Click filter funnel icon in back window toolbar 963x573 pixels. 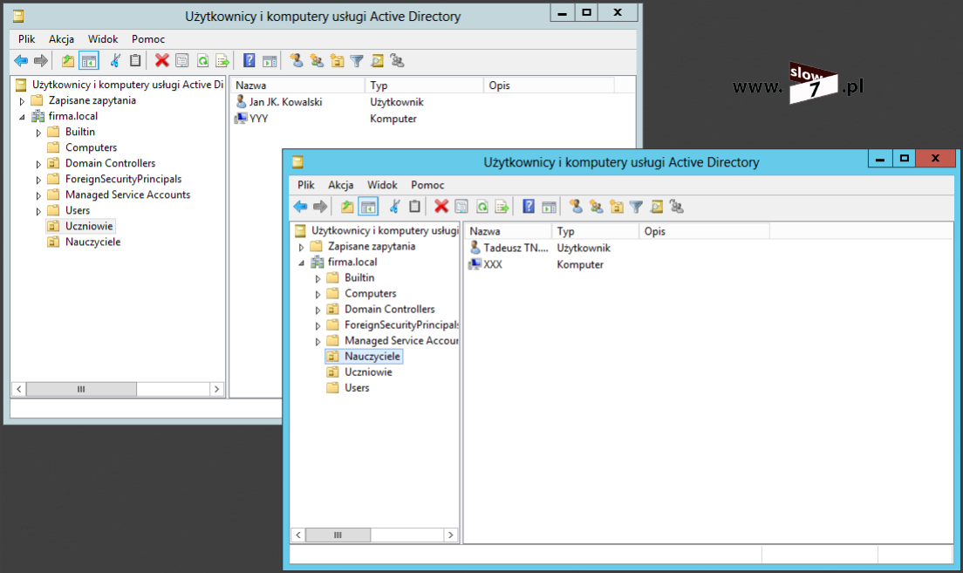[x=357, y=61]
